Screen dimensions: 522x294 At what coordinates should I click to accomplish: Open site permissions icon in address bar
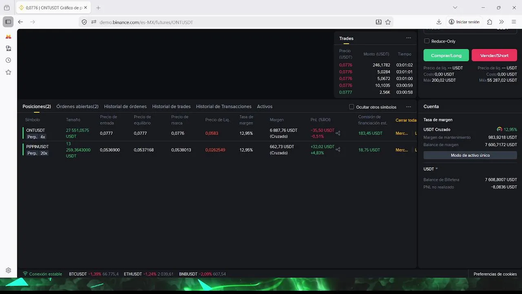point(94,22)
